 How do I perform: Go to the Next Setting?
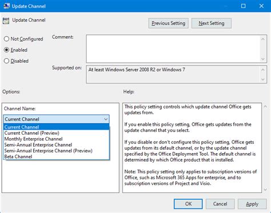212,23
